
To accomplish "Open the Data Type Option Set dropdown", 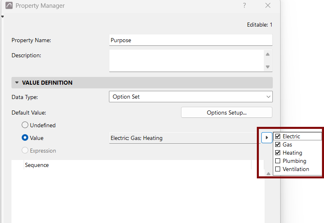I will point(191,97).
